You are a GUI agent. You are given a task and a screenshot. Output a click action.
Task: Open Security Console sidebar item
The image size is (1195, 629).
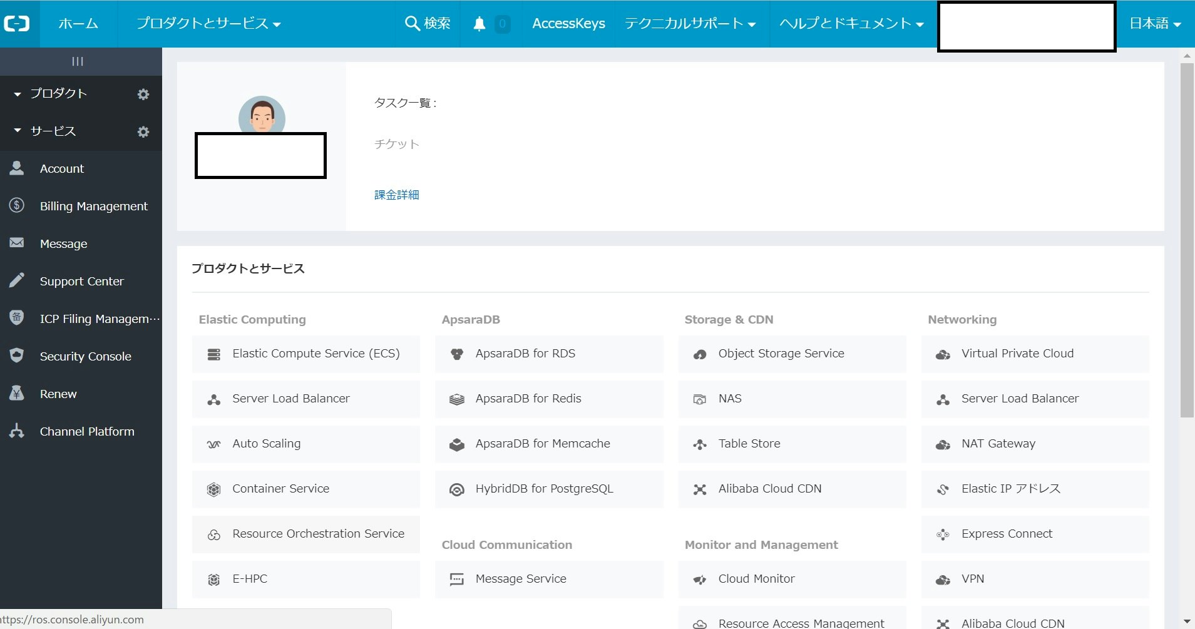pos(81,356)
